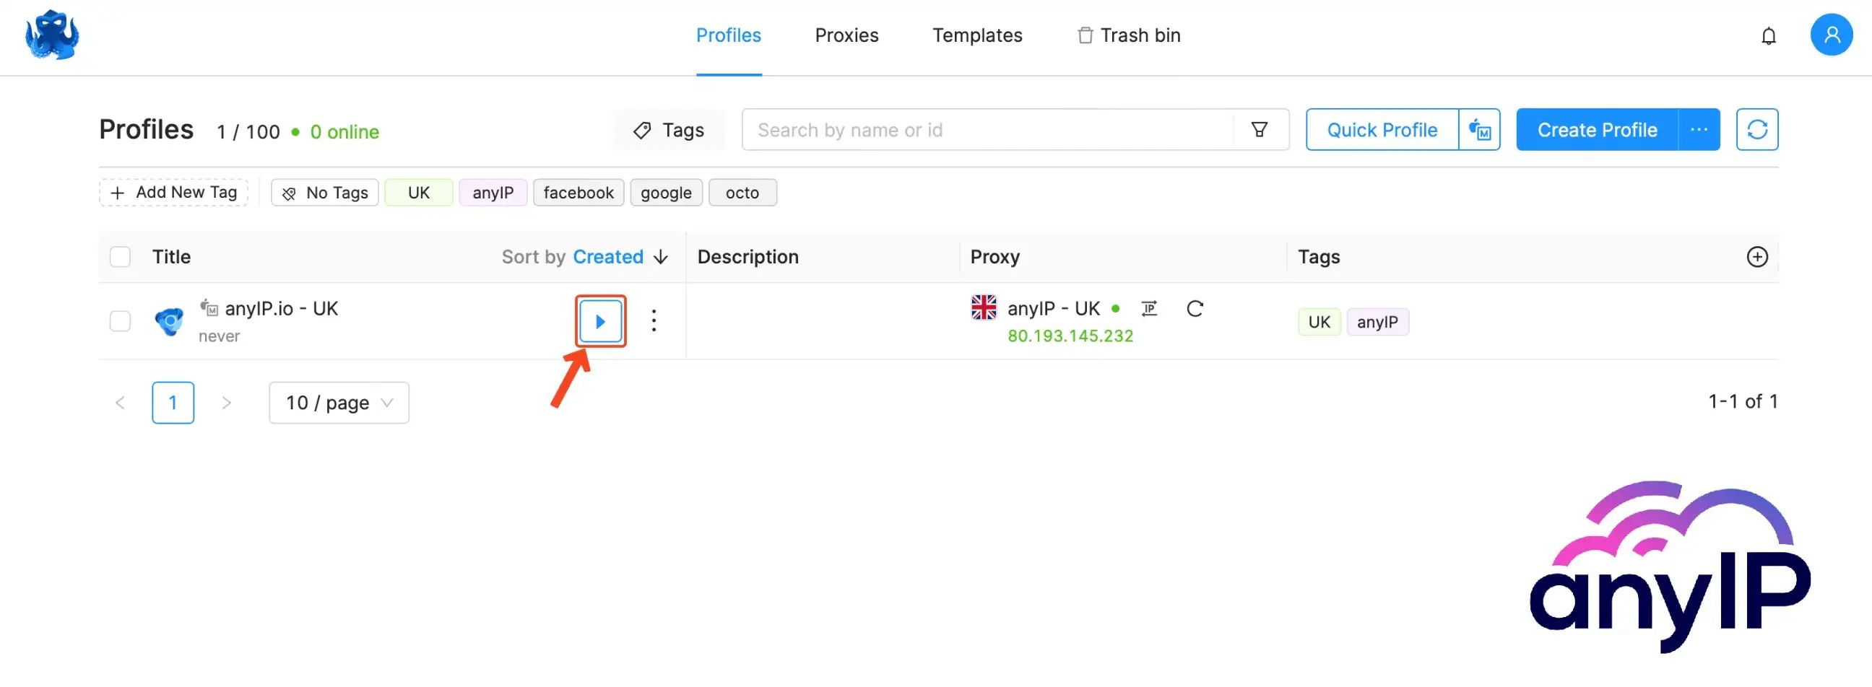Open Create Profile additional options
The image size is (1872, 687).
(x=1700, y=129)
